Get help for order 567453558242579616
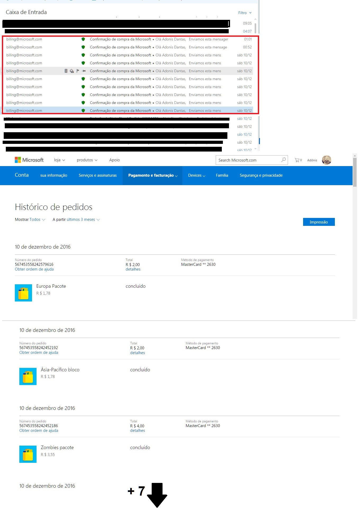This screenshot has height=512, width=360. coord(34,269)
